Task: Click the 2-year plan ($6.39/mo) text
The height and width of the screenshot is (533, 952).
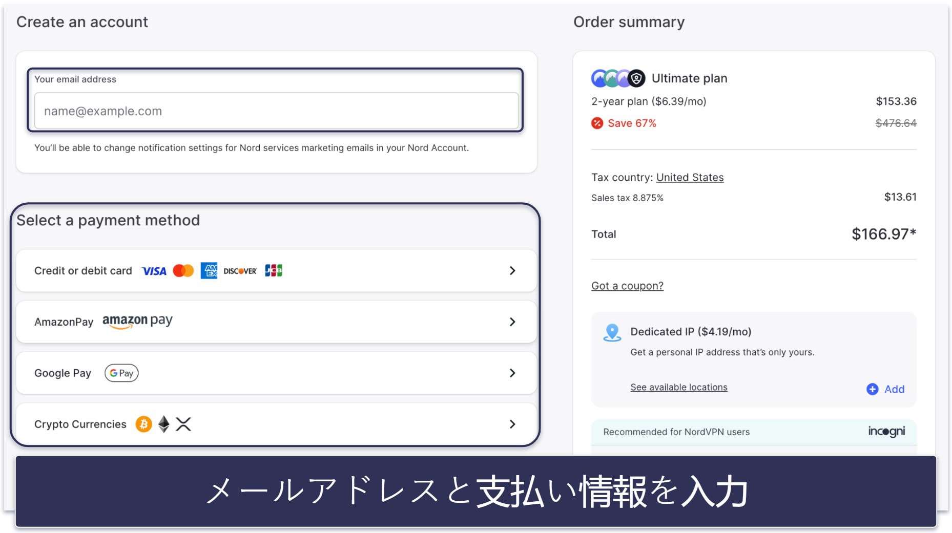Action: (649, 101)
